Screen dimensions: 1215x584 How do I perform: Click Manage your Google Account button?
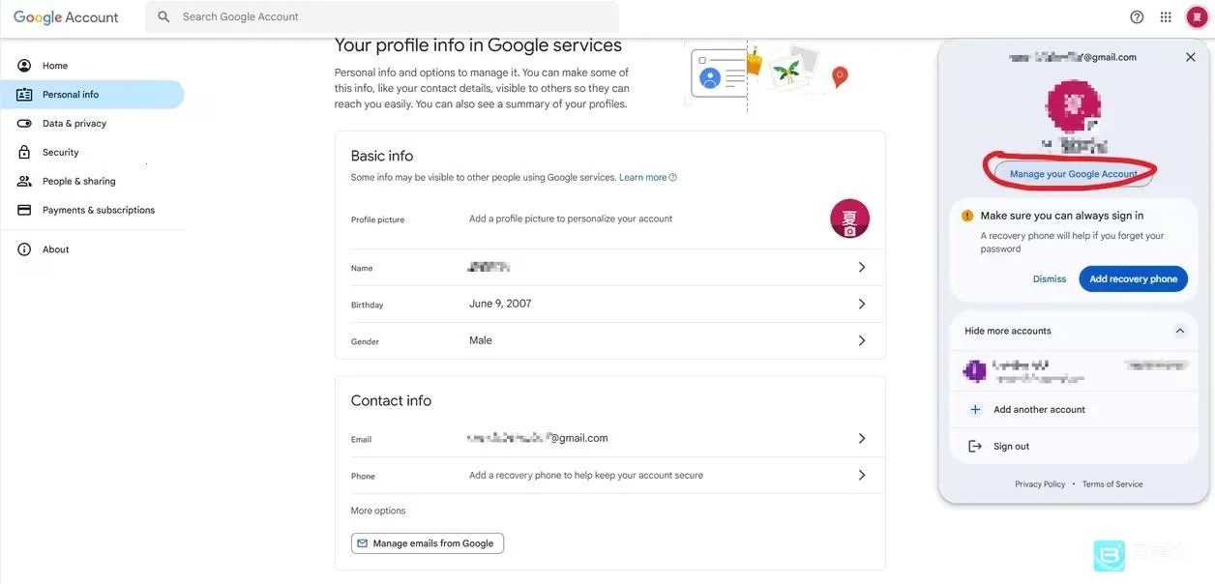1073,174
